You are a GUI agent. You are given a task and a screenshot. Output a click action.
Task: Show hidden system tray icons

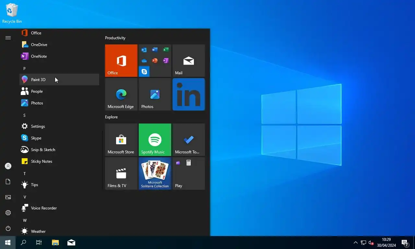356,243
